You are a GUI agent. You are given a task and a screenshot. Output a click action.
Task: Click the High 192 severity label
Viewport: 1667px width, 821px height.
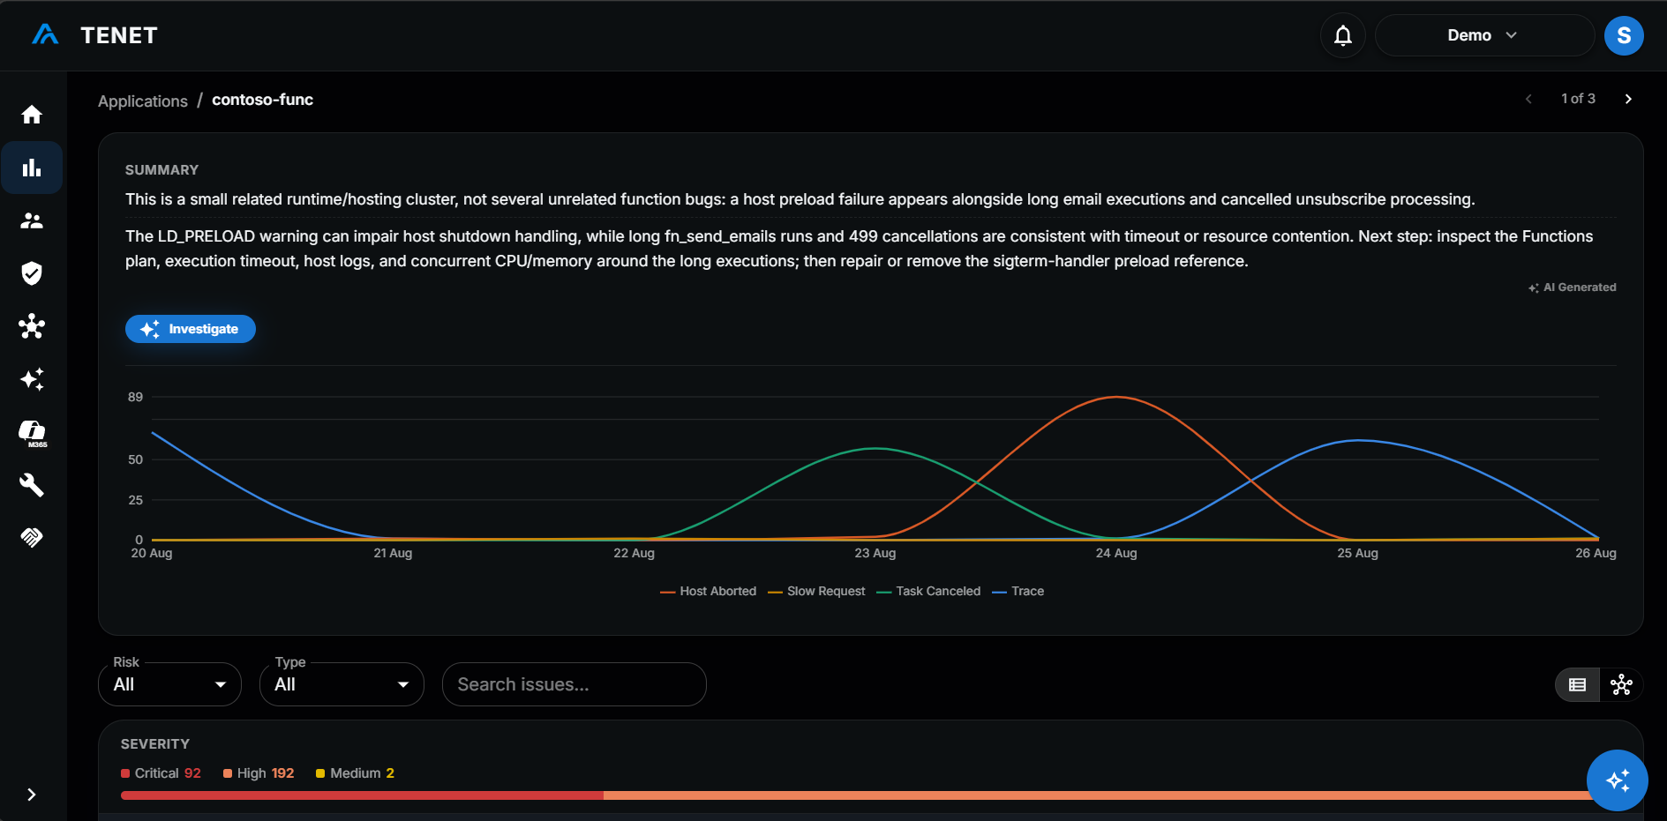(x=259, y=773)
